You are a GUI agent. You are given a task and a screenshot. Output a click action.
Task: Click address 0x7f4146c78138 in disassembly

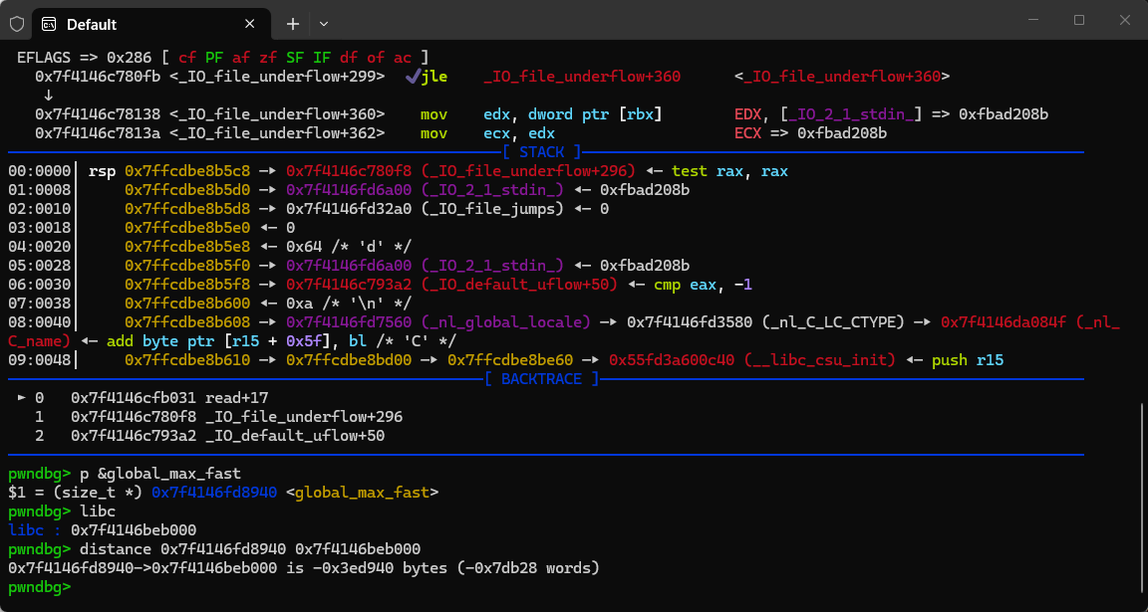99,114
